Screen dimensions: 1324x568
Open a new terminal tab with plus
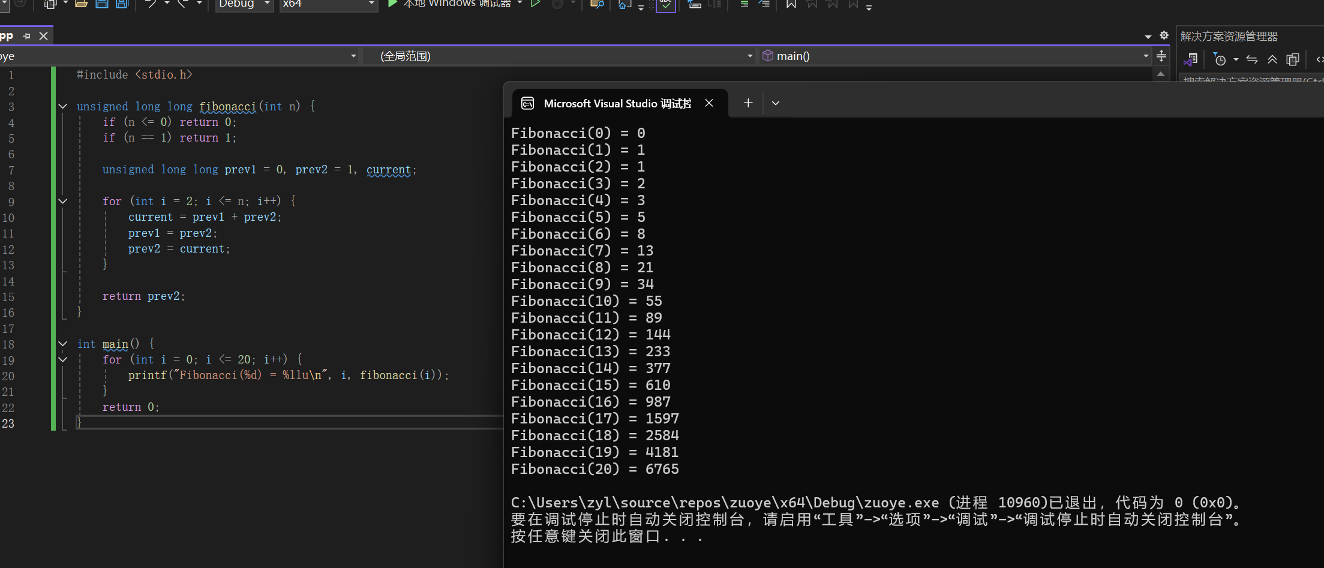pyautogui.click(x=748, y=103)
